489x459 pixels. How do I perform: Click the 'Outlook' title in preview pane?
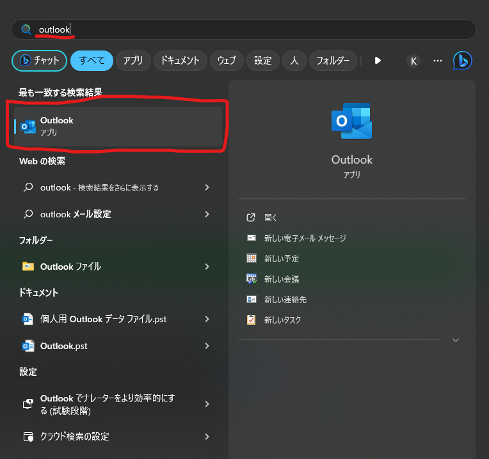coord(352,160)
